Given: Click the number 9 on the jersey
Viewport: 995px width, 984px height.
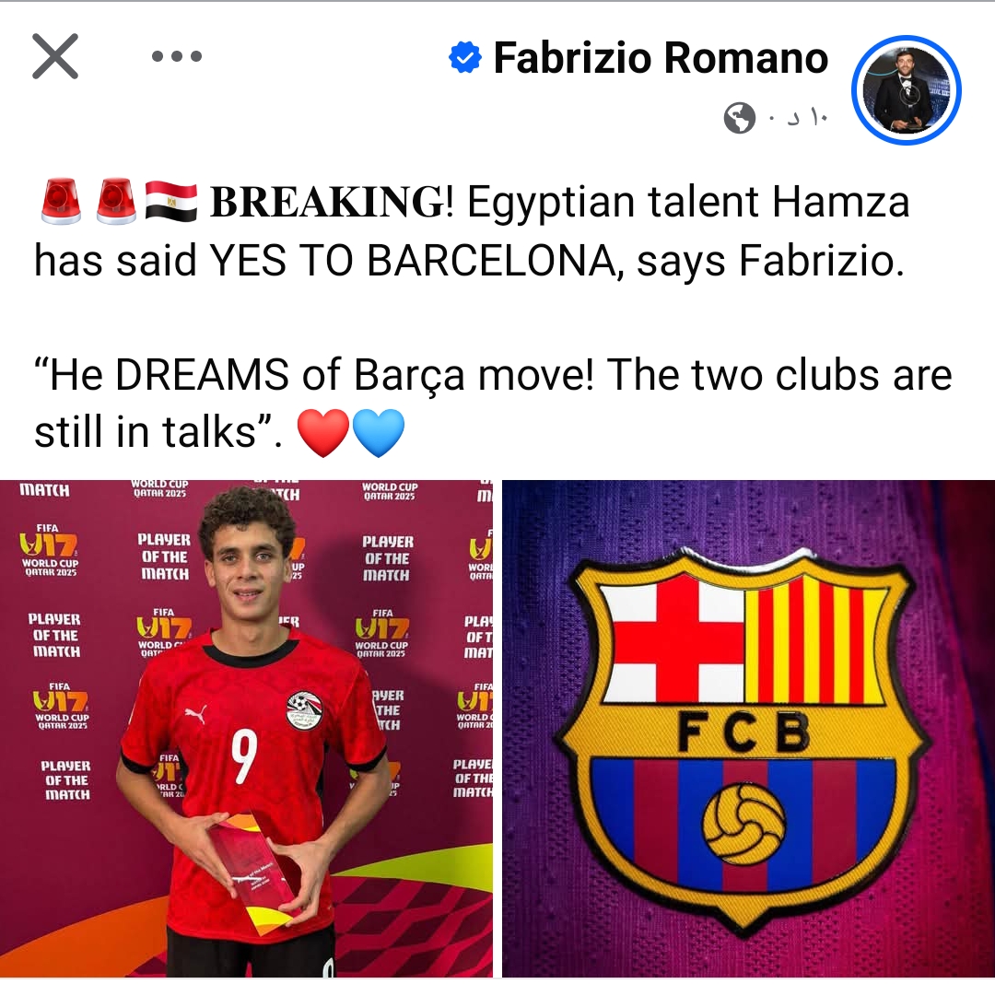Looking at the screenshot, I should tap(244, 756).
